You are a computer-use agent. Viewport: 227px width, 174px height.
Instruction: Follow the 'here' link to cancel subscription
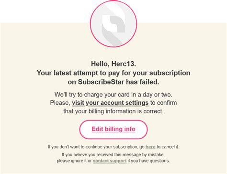pos(150,147)
